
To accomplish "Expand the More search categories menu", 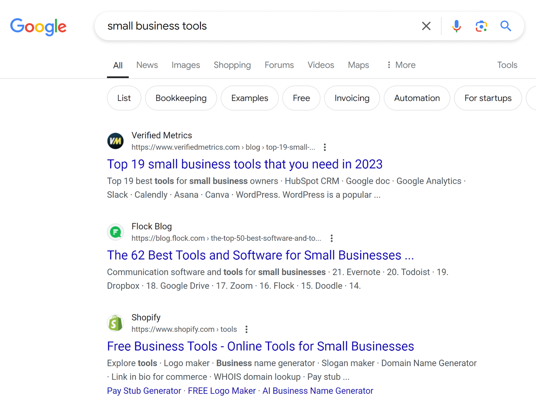I will (401, 65).
